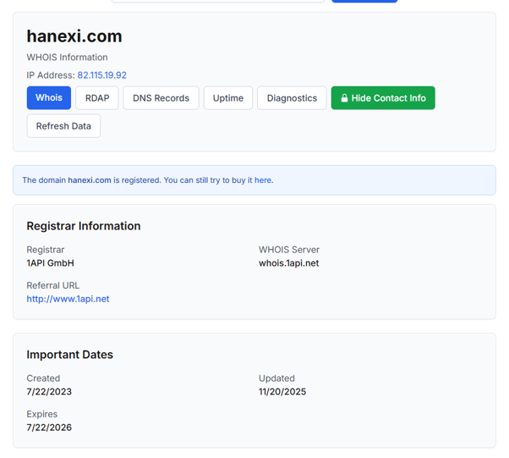Select the expires date 7/22/2026

point(49,428)
